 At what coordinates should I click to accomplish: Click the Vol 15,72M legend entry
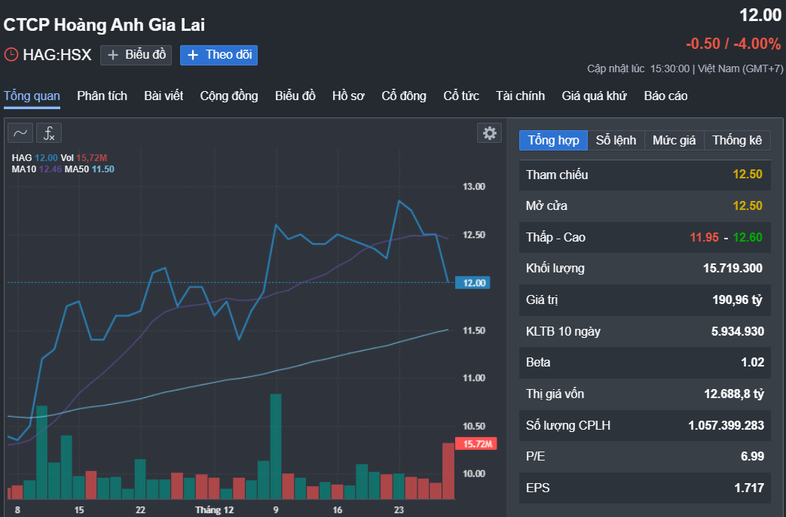tap(84, 157)
